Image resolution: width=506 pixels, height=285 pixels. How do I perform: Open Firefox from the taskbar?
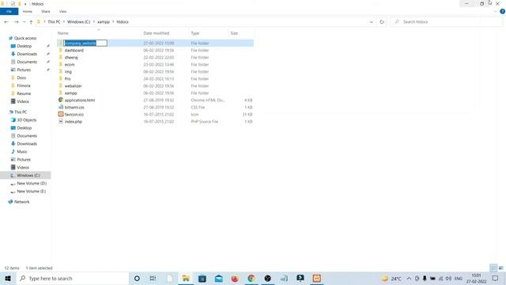(235, 278)
